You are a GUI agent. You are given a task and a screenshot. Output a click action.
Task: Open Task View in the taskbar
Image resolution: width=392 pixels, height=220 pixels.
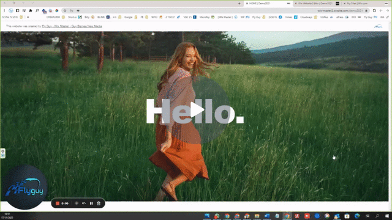(367, 216)
